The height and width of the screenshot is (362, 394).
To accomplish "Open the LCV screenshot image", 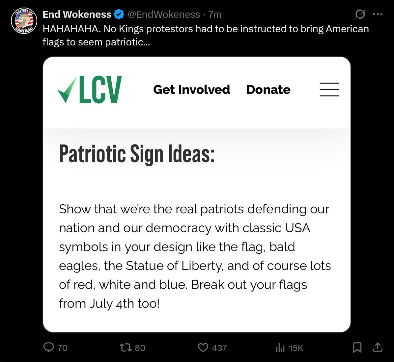I will tap(197, 194).
